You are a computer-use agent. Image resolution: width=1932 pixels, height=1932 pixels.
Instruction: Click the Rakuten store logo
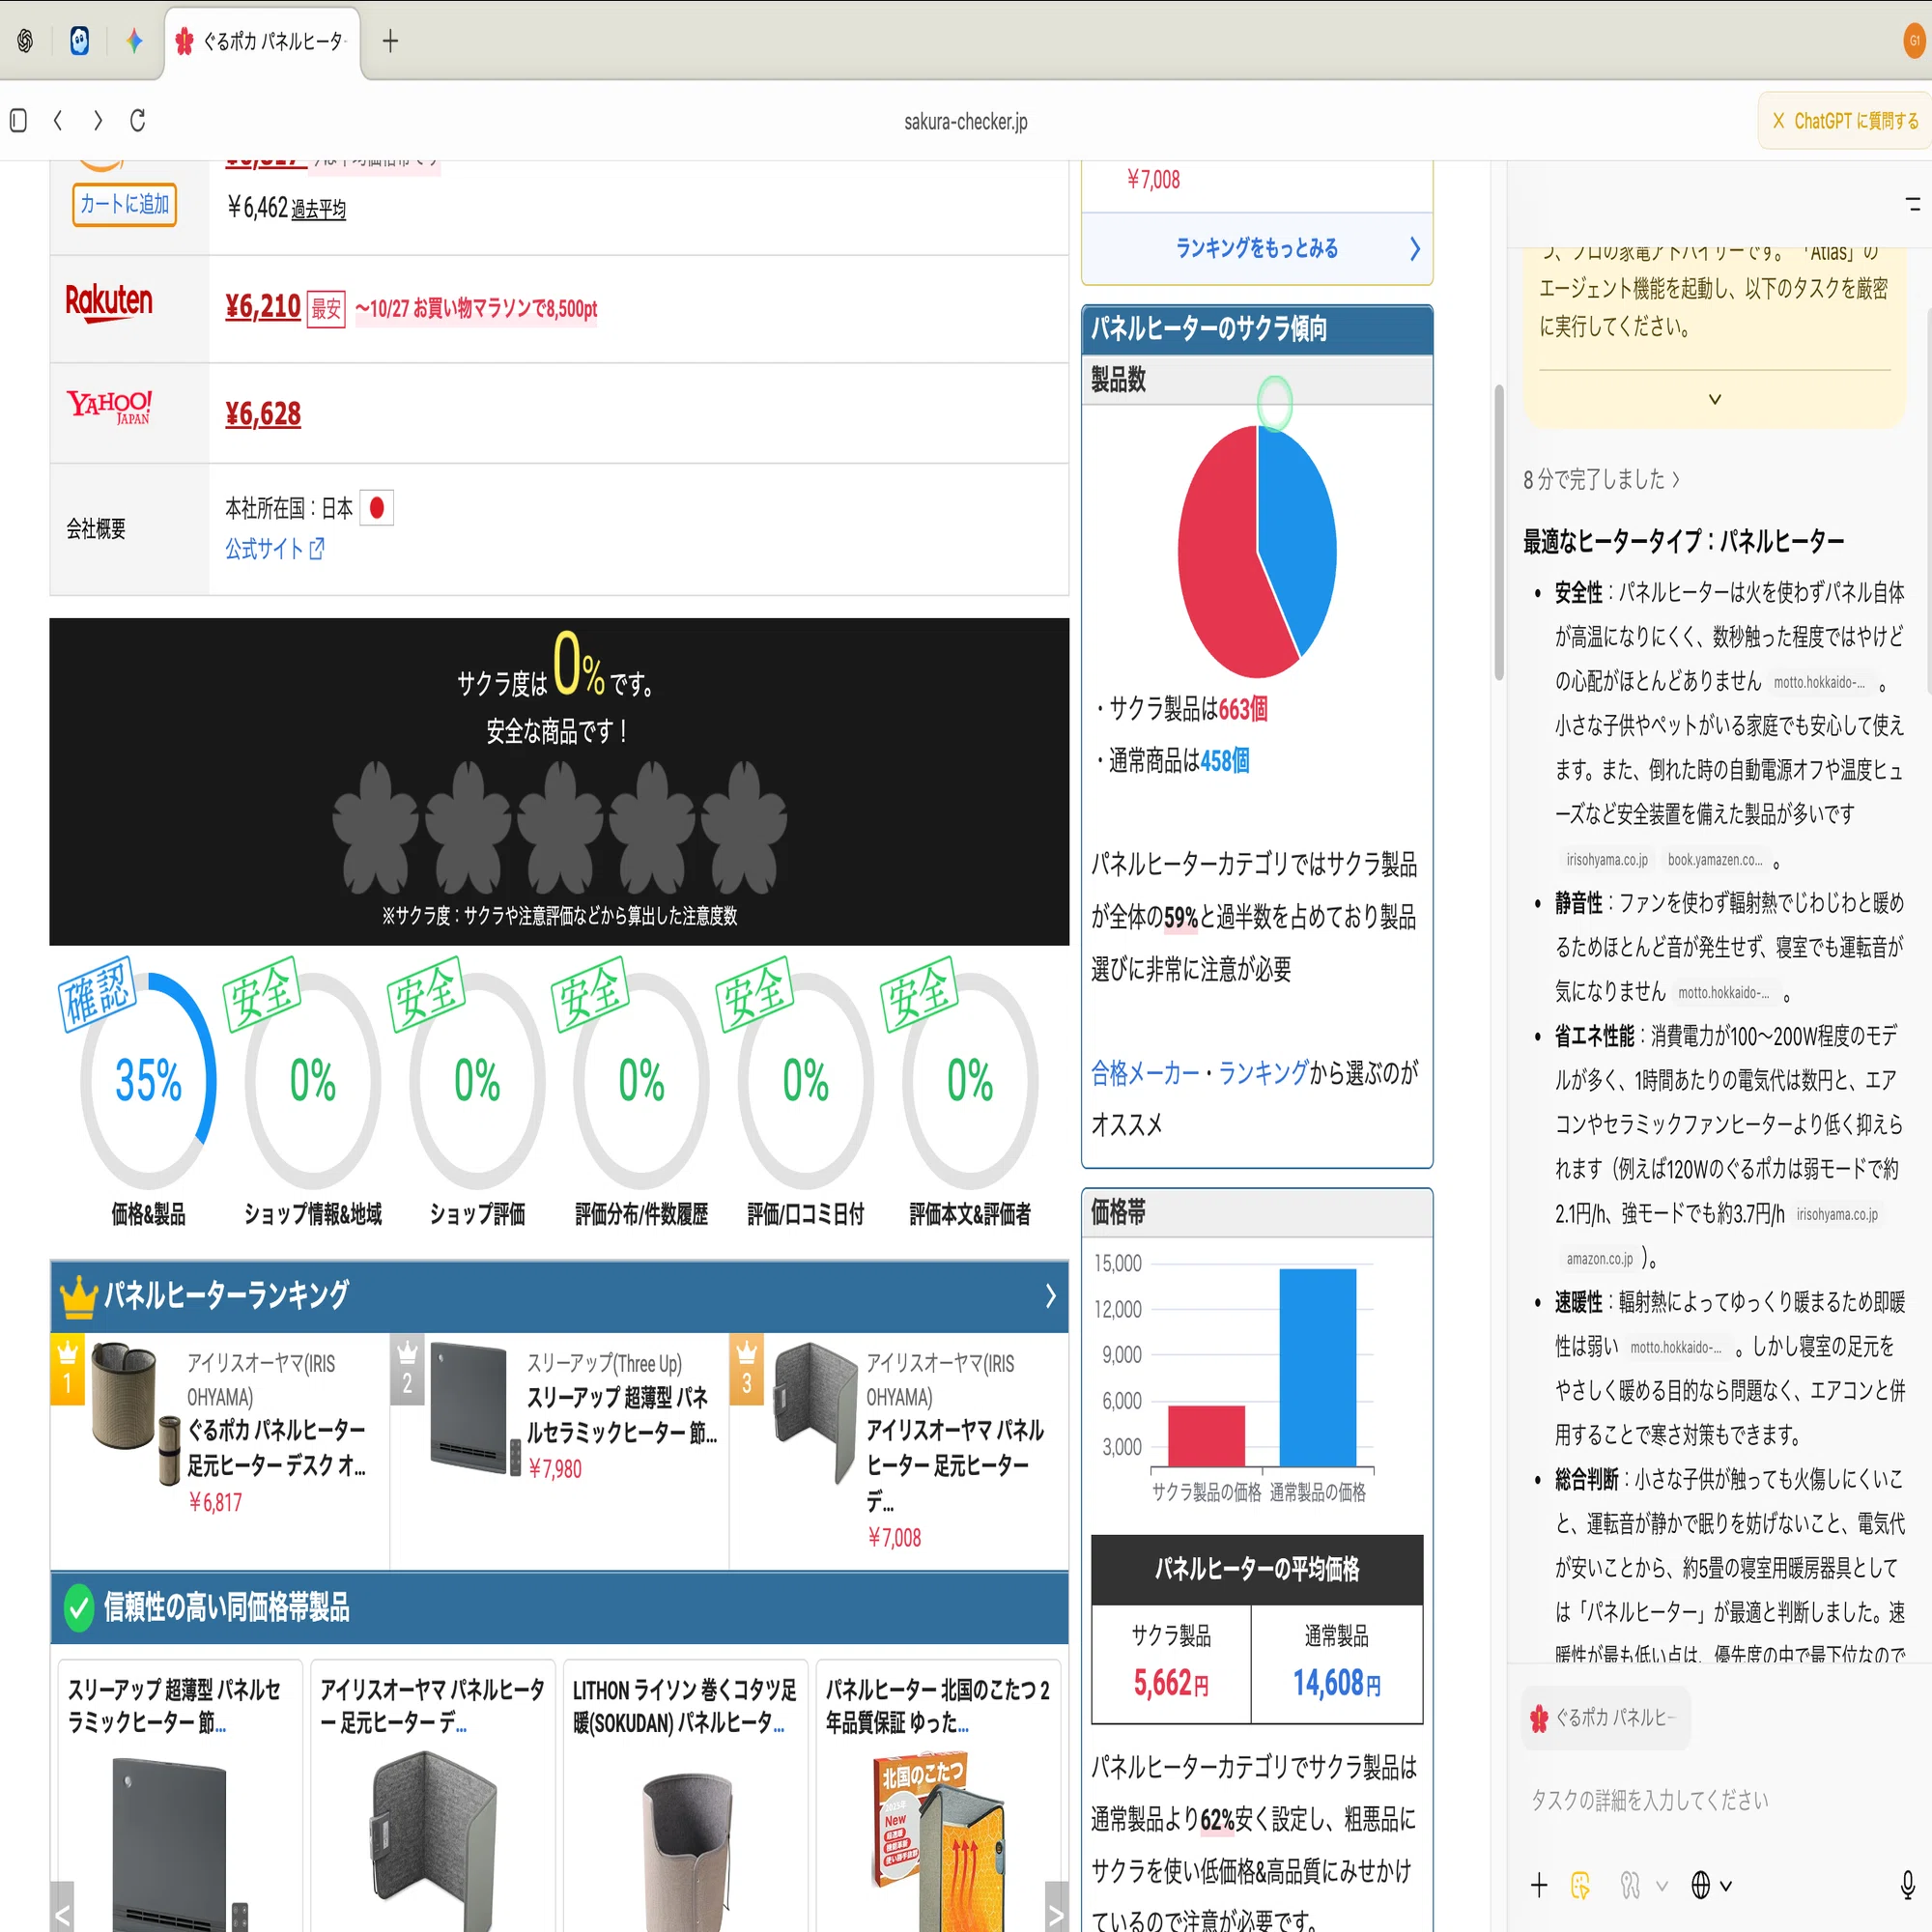[109, 302]
